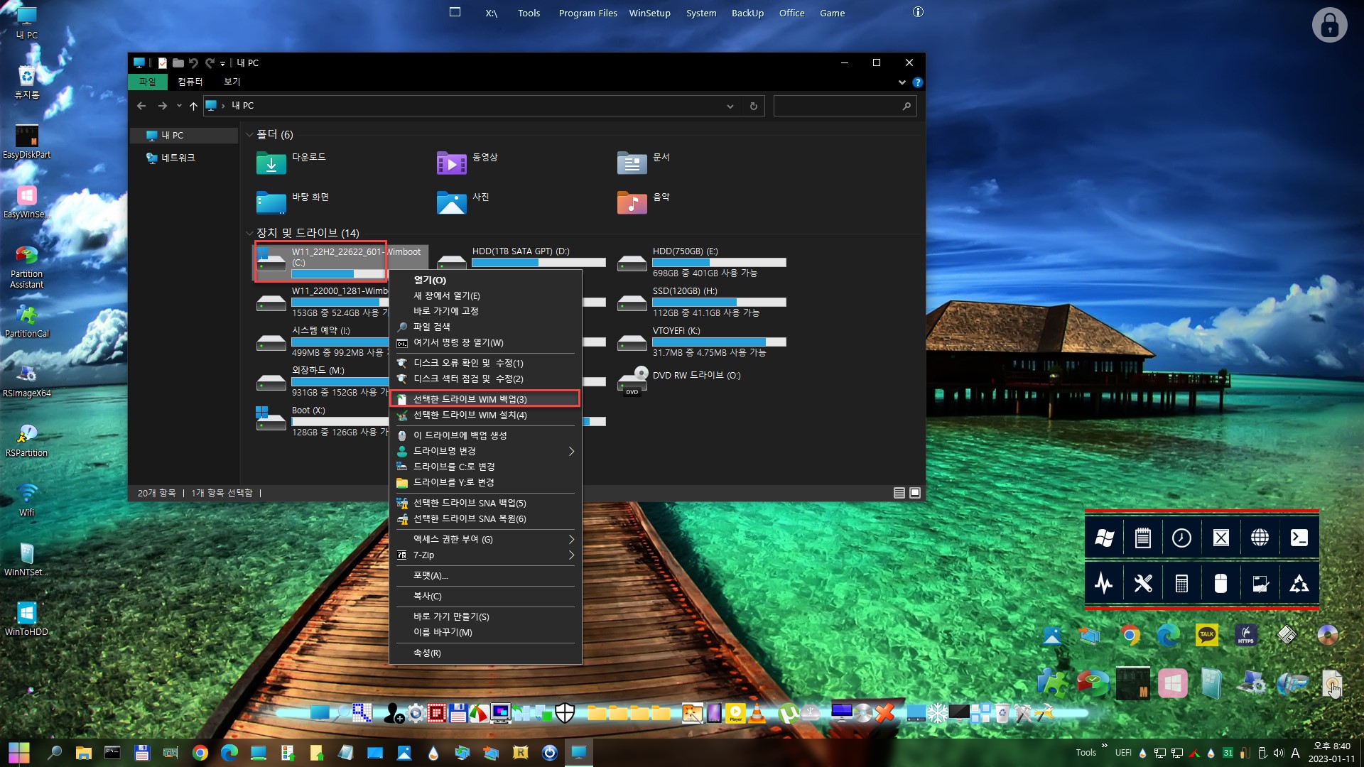Click the uTorrent icon in dock
This screenshot has height=767, width=1364.
pos(787,713)
